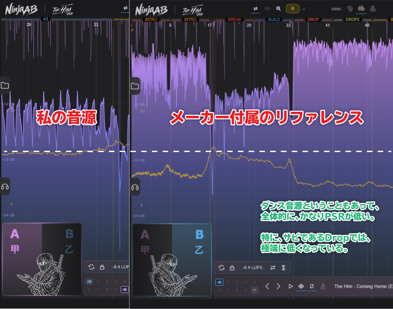Toggle loop sync icon in transport bar

[312, 286]
